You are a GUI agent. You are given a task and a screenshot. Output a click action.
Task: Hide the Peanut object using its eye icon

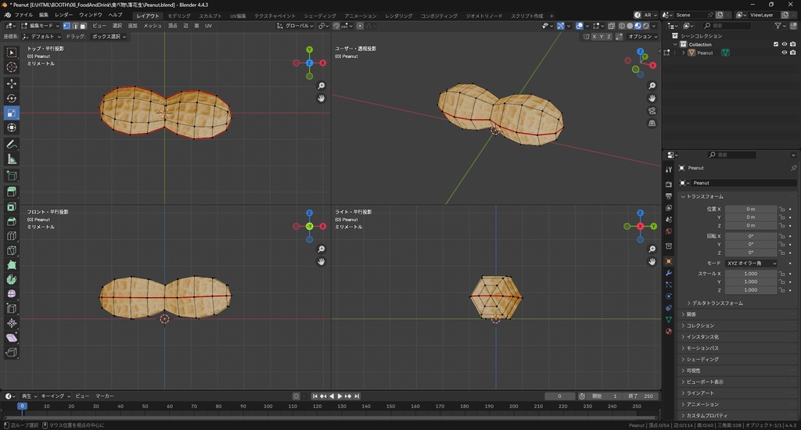pyautogui.click(x=784, y=53)
